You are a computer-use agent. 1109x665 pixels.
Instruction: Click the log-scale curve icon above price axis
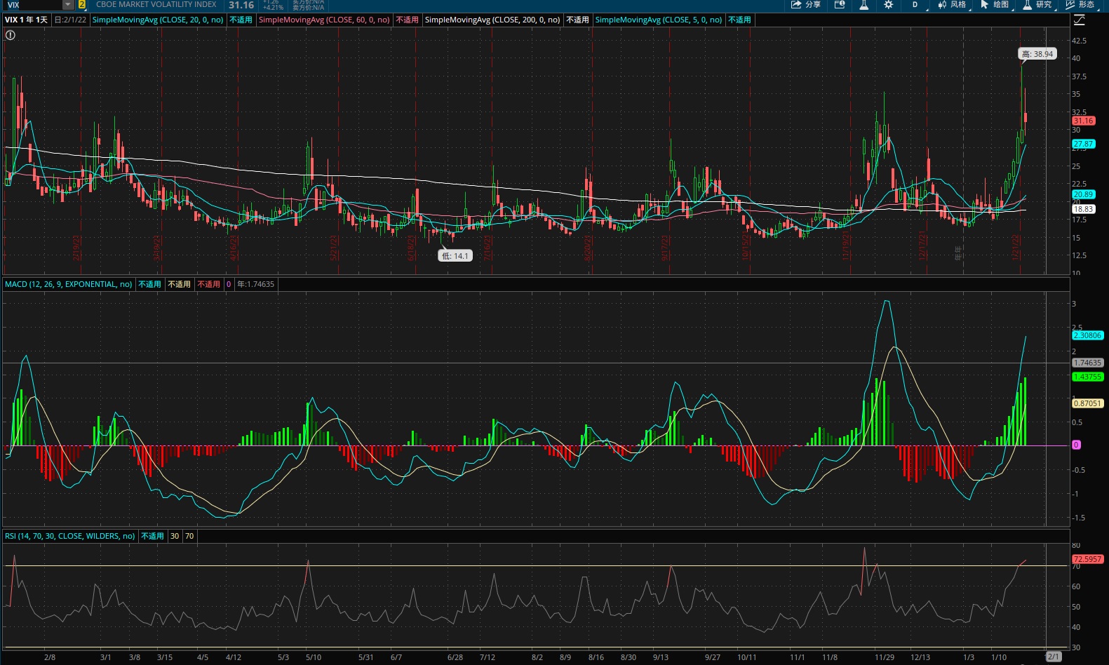(1080, 20)
